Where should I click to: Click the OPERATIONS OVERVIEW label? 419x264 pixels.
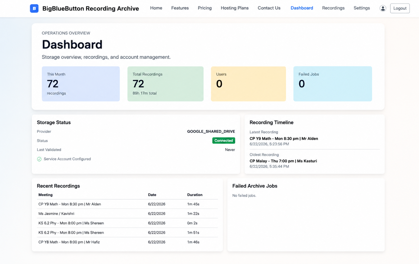click(66, 33)
